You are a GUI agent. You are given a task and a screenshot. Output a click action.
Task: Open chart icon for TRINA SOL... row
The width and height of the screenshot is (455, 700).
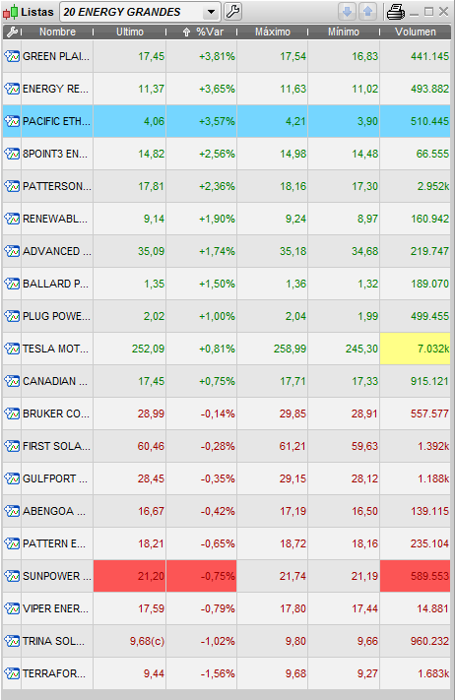[12, 641]
